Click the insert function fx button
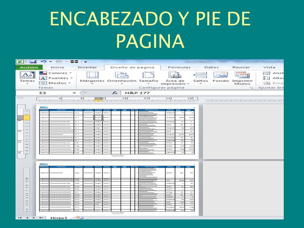Screen dimensions: 304x228 click(115, 93)
